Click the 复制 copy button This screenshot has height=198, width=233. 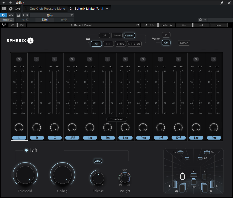(x=45, y=20)
